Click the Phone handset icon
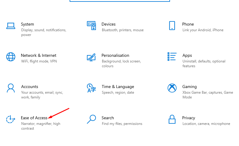The width and height of the screenshot is (239, 146). click(172, 26)
